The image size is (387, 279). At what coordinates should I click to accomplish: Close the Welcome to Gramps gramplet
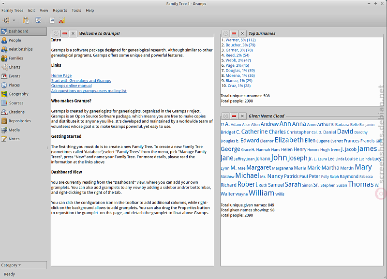point(73,33)
